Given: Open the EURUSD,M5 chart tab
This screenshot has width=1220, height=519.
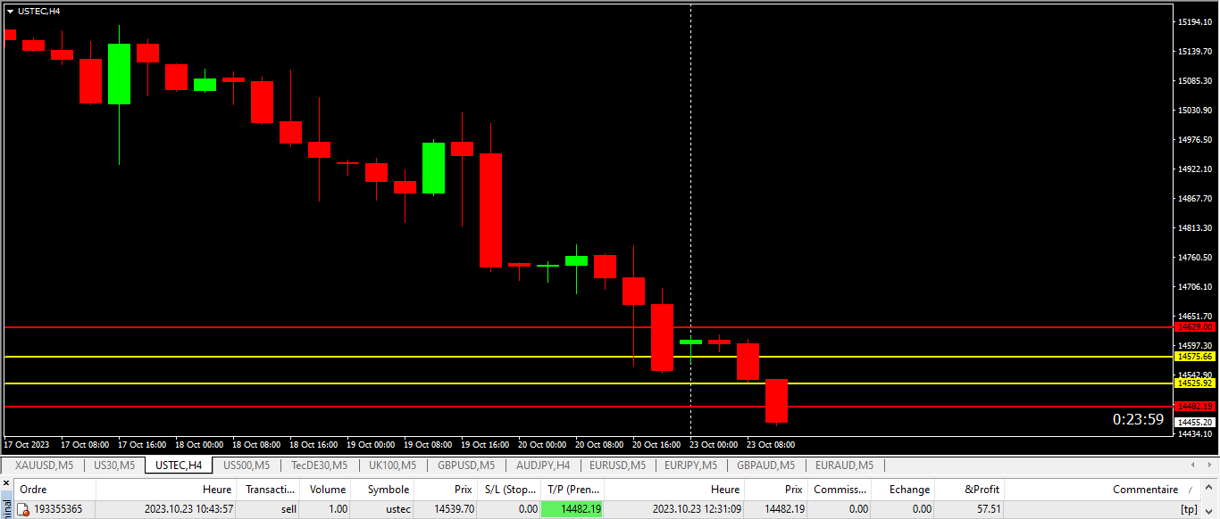Looking at the screenshot, I should pos(617,465).
